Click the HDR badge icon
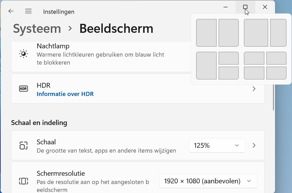This screenshot has height=193, width=292. 24,89
